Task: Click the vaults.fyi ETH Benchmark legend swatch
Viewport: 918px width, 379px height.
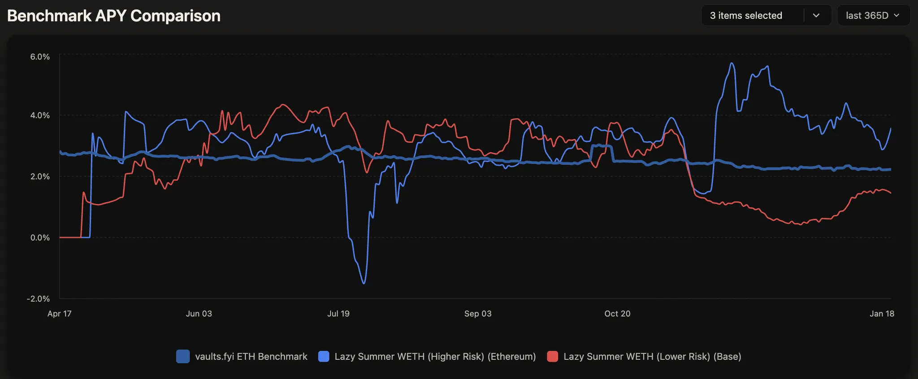Action: [x=183, y=357]
